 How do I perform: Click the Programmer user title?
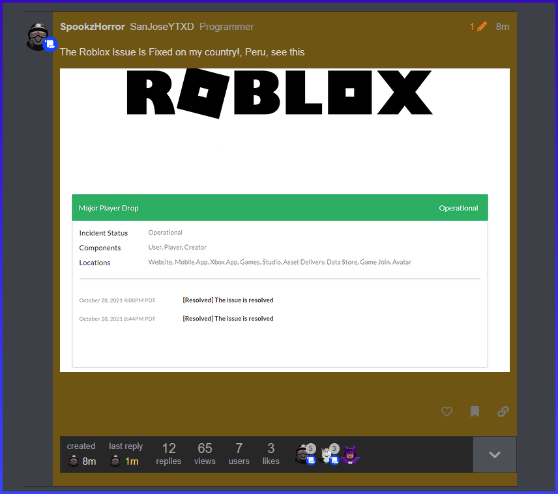coord(226,27)
